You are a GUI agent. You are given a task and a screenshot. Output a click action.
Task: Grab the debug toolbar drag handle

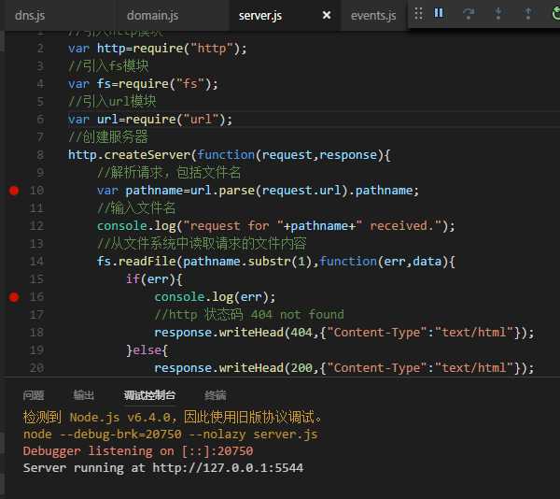(418, 14)
